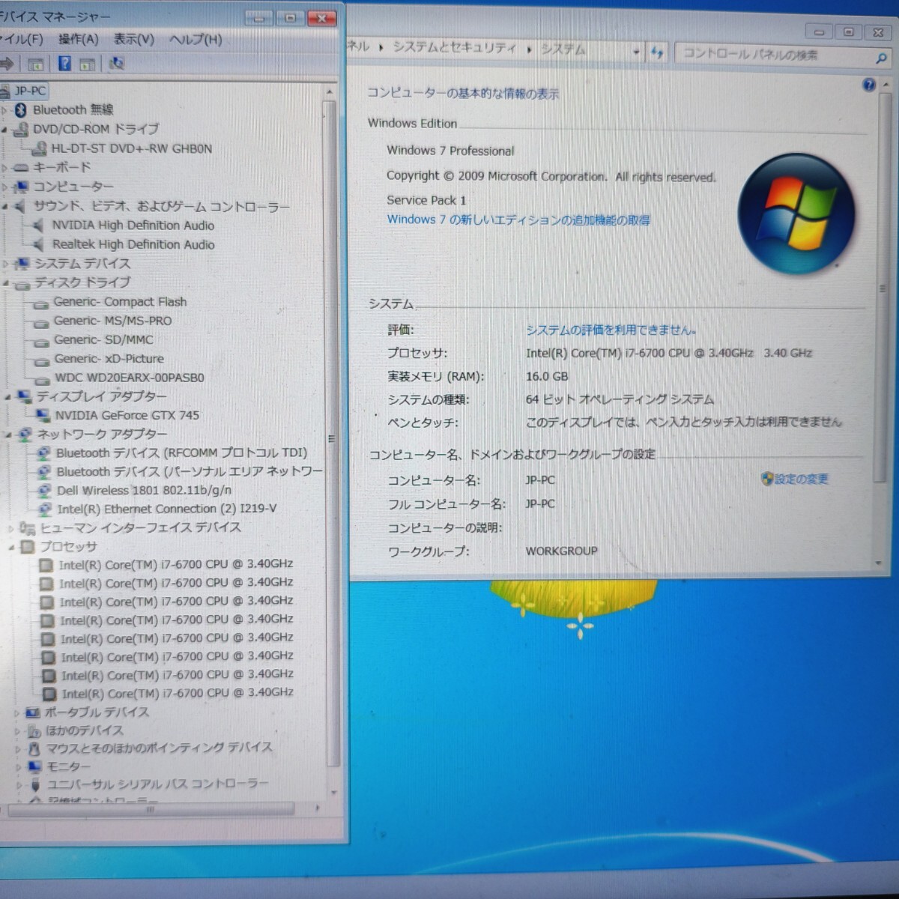This screenshot has height=899, width=899.
Task: Collapse the ディスク ドライブ node
Action: [6, 284]
